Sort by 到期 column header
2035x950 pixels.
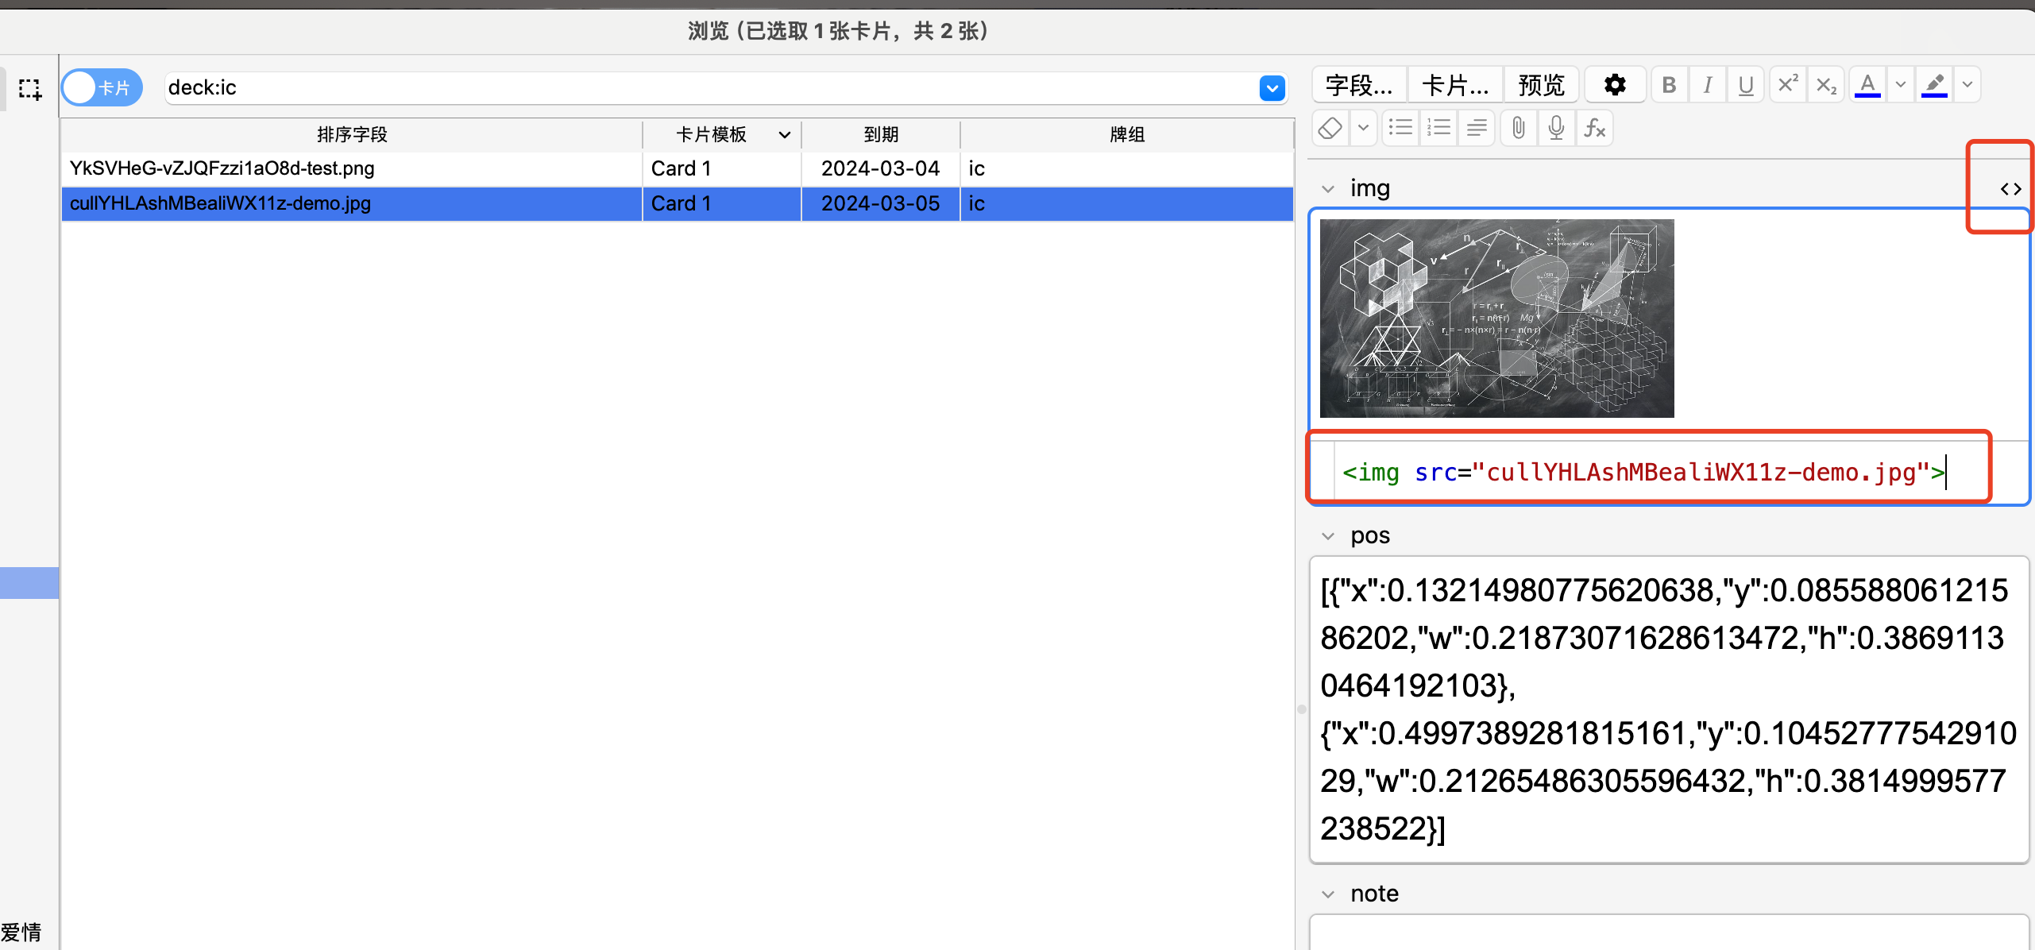[881, 135]
